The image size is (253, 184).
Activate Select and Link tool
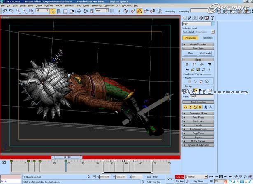coord(19,11)
